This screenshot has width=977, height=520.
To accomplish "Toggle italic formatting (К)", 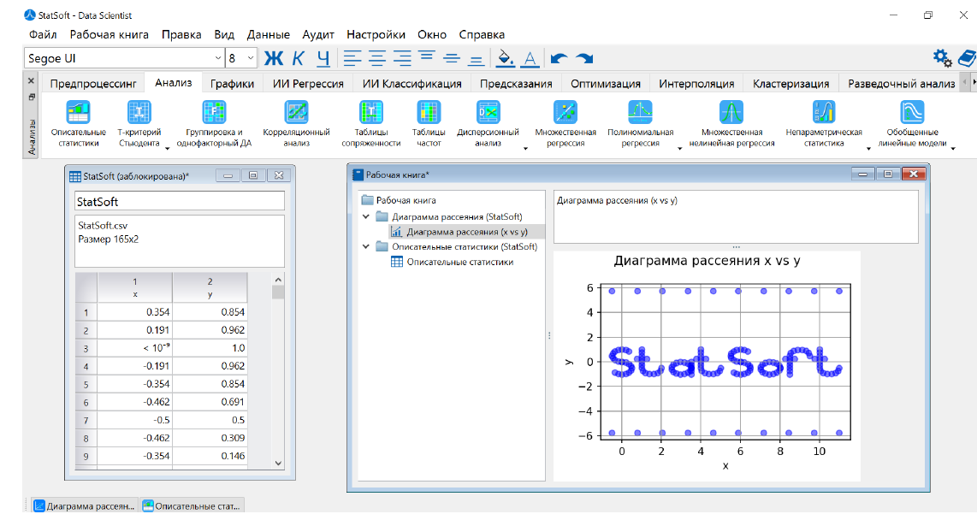I will coord(299,58).
